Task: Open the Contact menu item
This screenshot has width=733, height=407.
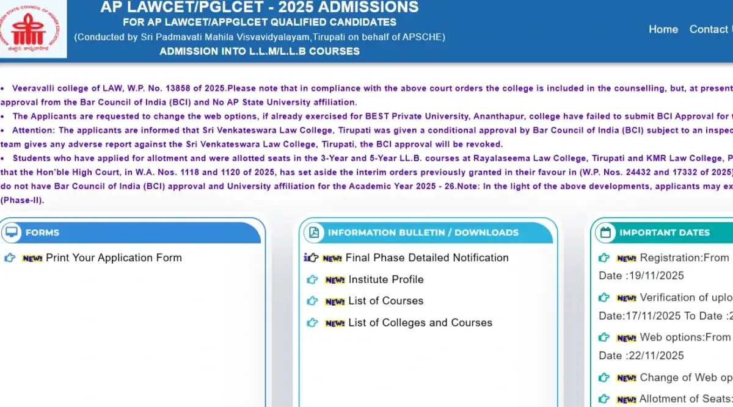Action: (x=710, y=29)
